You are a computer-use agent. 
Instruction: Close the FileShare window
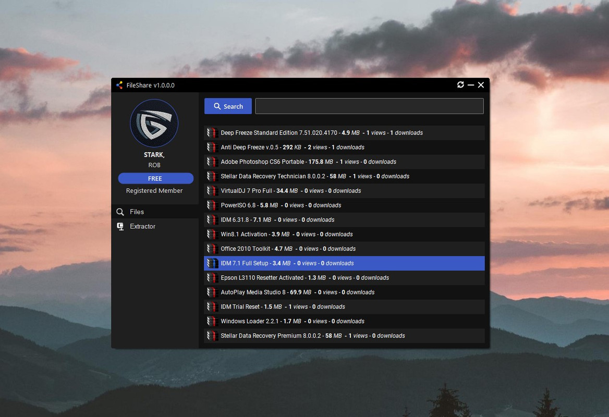pyautogui.click(x=481, y=84)
